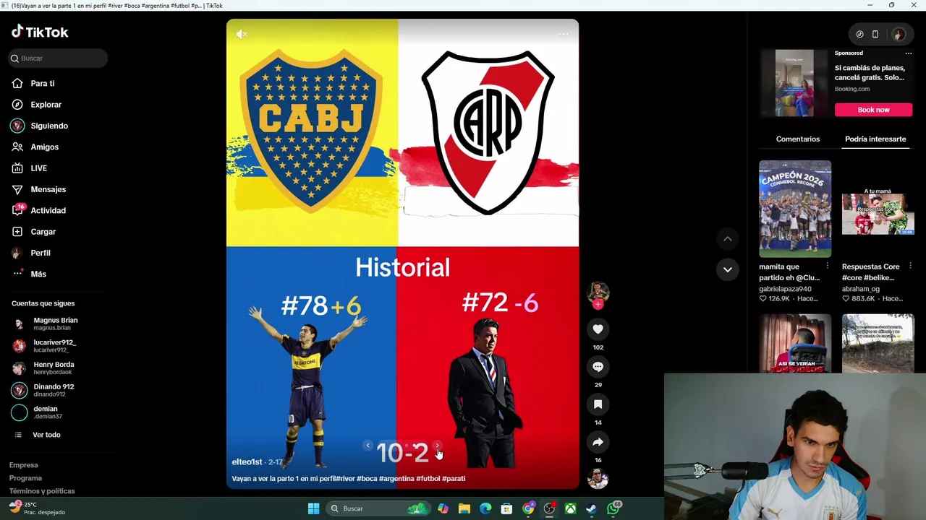This screenshot has width=926, height=520.
Task: Open the Siguiendo feed
Action: pyautogui.click(x=40, y=126)
